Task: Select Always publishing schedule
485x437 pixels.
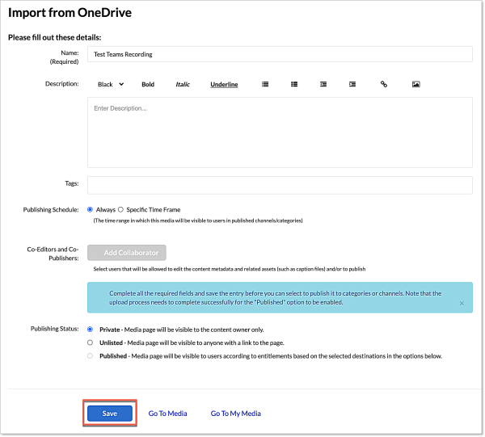Action: point(90,209)
